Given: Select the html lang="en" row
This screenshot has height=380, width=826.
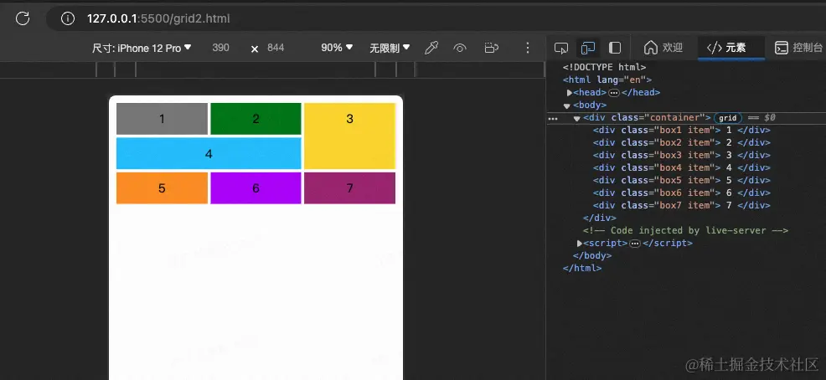Looking at the screenshot, I should tap(607, 80).
